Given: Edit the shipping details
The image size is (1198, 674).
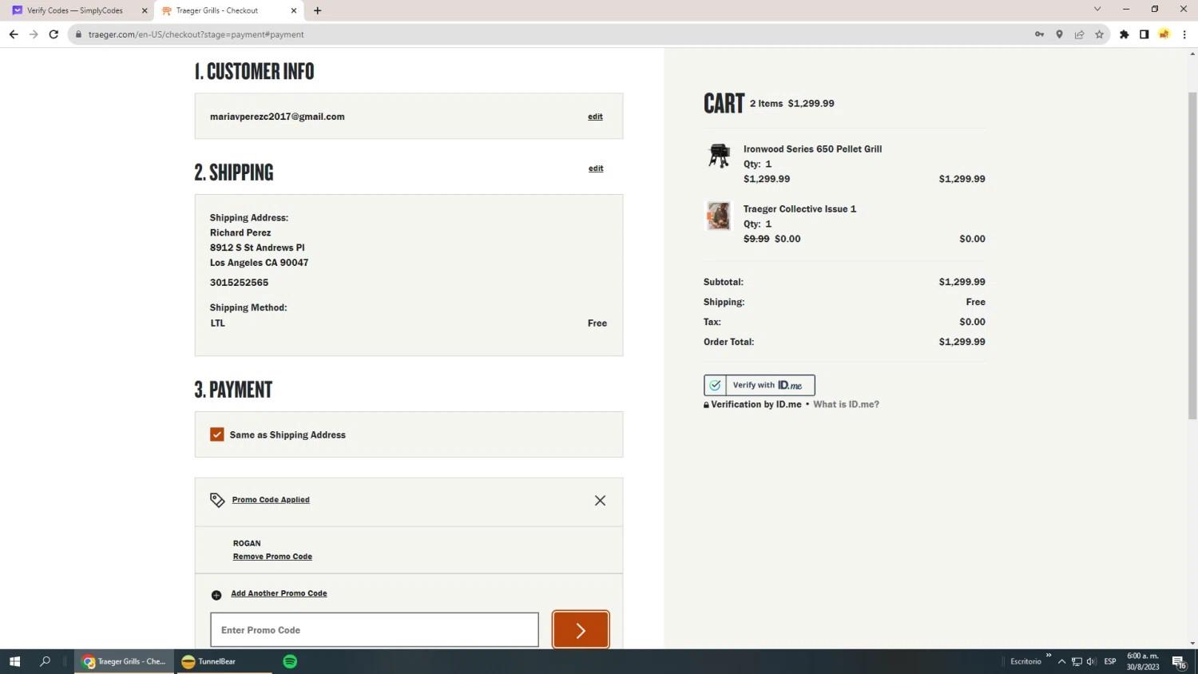Looking at the screenshot, I should pos(596,168).
